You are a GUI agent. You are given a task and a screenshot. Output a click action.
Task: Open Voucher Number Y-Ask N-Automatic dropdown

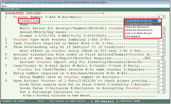pyautogui.click(x=164, y=17)
